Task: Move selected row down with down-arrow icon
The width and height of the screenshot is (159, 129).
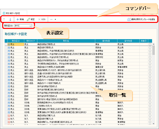Action: [x=10, y=19]
